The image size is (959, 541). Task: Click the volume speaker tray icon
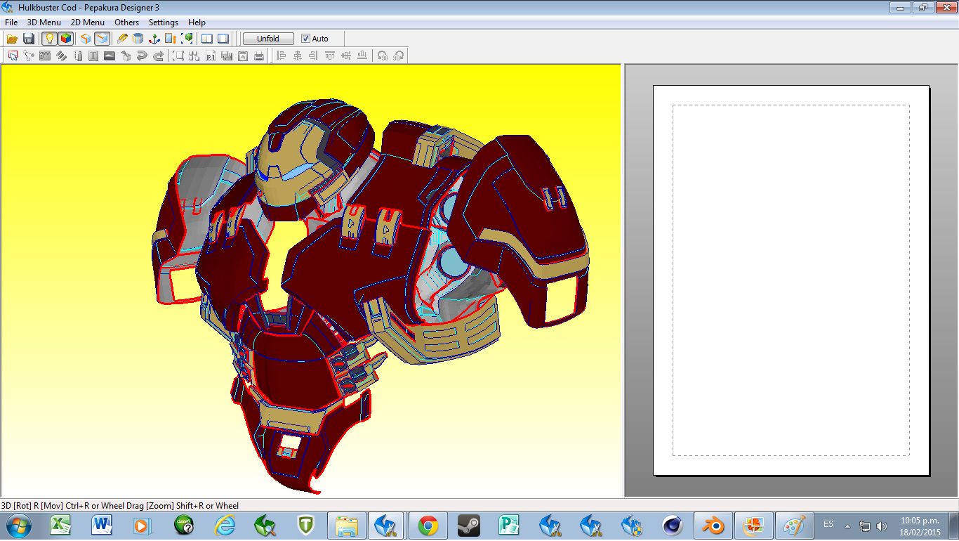[x=882, y=526]
